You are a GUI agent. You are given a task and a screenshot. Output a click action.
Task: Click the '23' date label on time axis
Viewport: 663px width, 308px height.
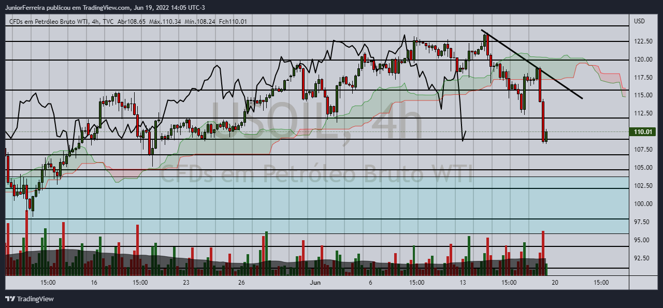click(186, 283)
